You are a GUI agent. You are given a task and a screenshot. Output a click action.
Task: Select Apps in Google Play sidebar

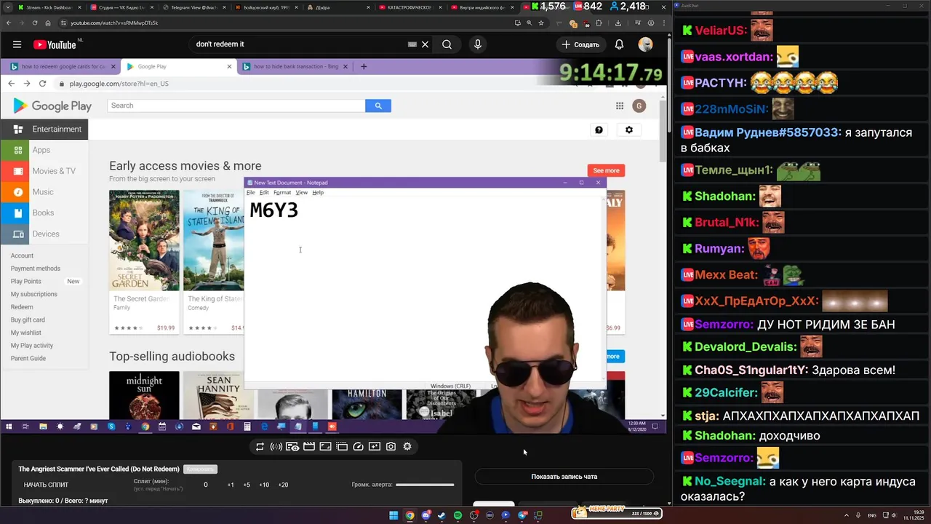click(x=44, y=150)
